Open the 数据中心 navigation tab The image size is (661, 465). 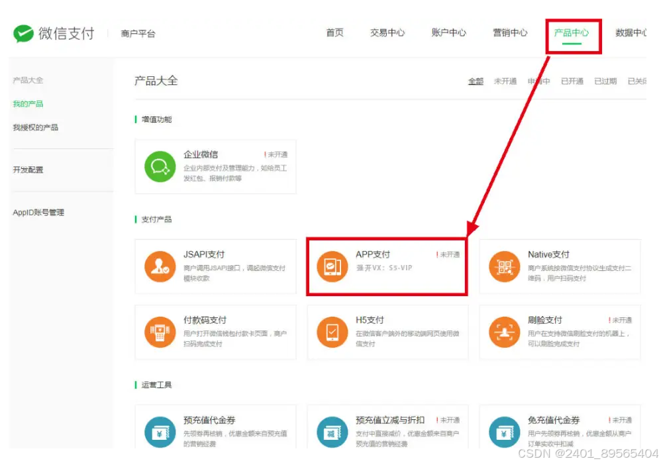click(631, 33)
